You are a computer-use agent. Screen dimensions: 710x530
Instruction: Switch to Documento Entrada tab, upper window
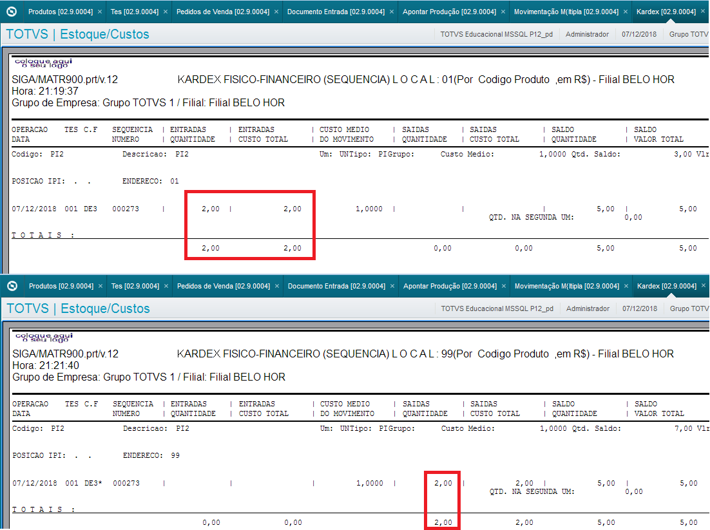click(x=336, y=12)
